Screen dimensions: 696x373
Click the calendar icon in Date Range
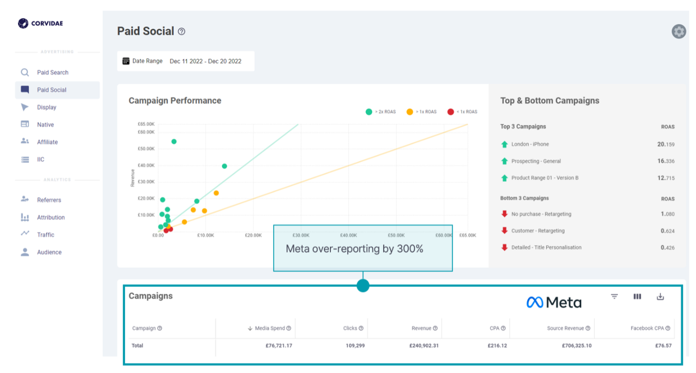click(x=126, y=61)
